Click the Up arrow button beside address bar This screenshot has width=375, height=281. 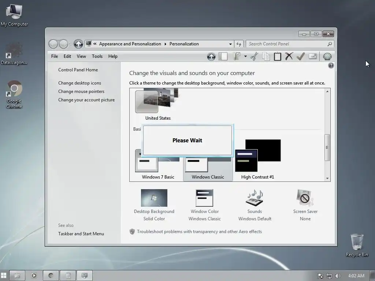[78, 44]
